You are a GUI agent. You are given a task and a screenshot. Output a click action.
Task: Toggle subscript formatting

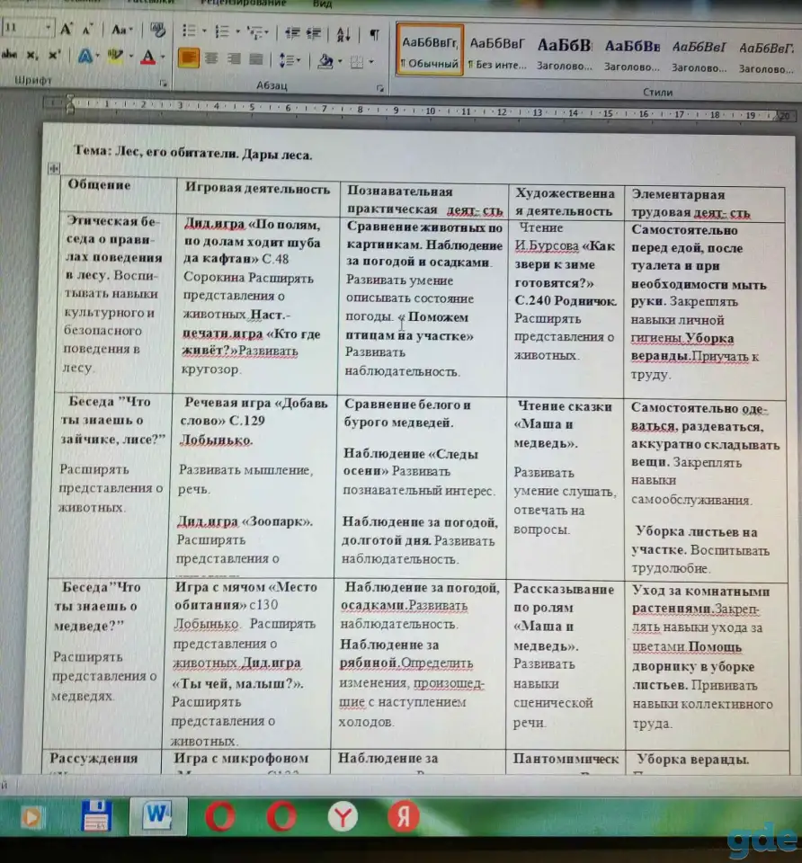click(x=32, y=55)
